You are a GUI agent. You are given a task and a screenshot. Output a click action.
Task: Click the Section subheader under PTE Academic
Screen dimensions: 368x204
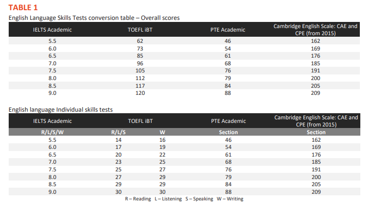pyautogui.click(x=228, y=132)
